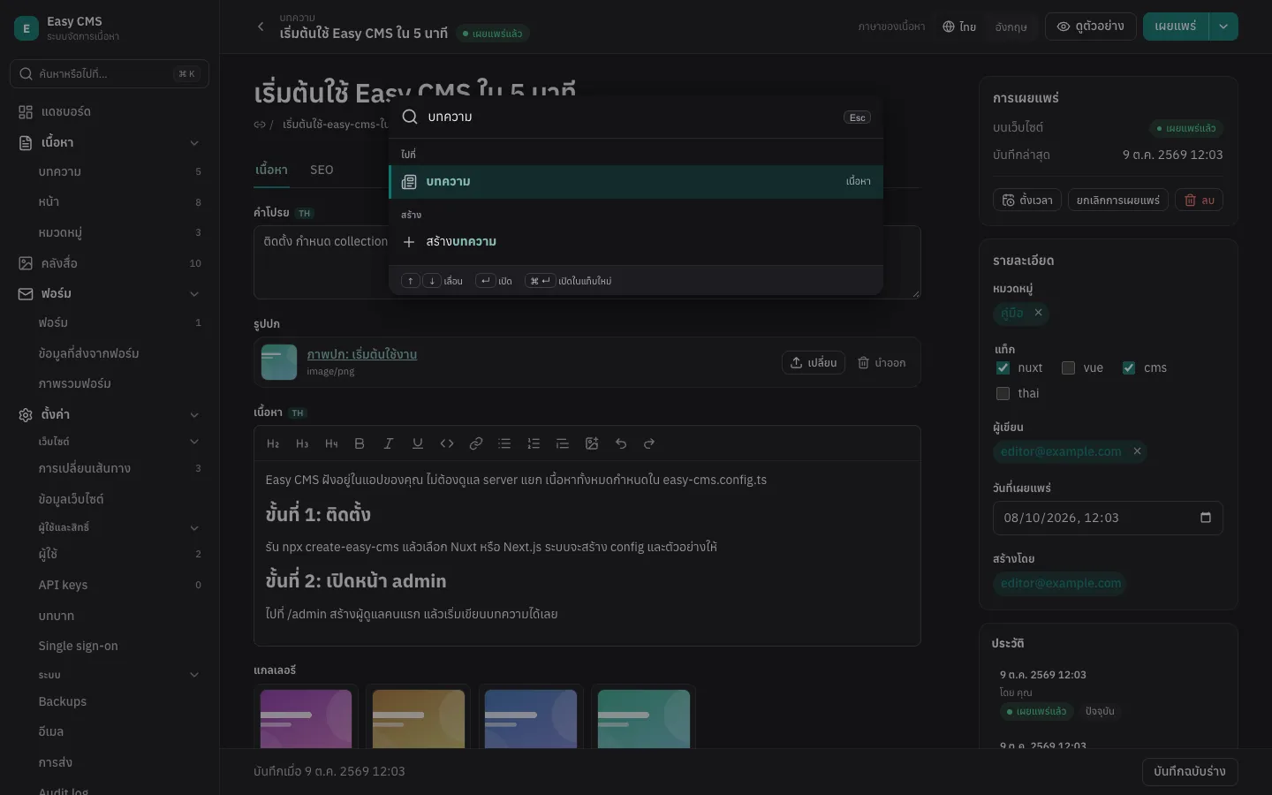Close the palette with the Esc button
Image resolution: width=1272 pixels, height=795 pixels.
click(857, 117)
